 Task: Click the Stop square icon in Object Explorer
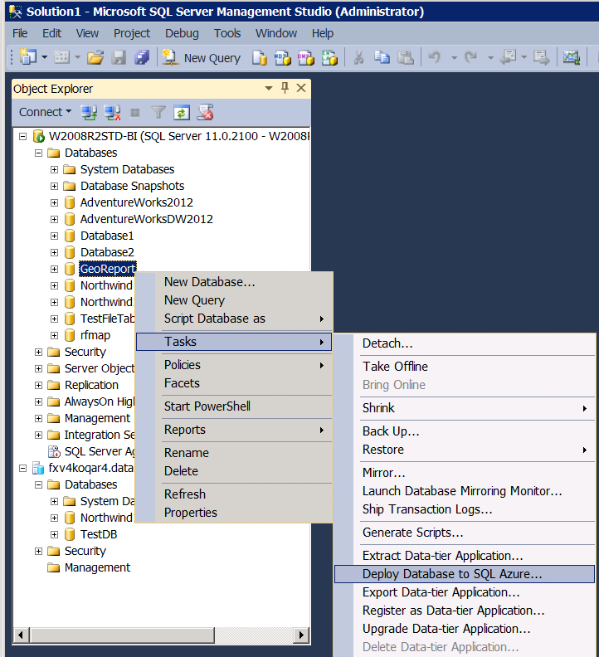pyautogui.click(x=135, y=113)
